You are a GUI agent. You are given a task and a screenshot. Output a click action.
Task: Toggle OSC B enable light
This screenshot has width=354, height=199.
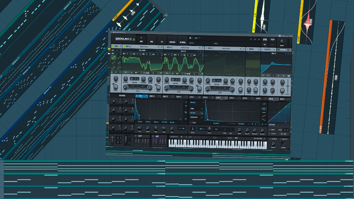pos(165,47)
